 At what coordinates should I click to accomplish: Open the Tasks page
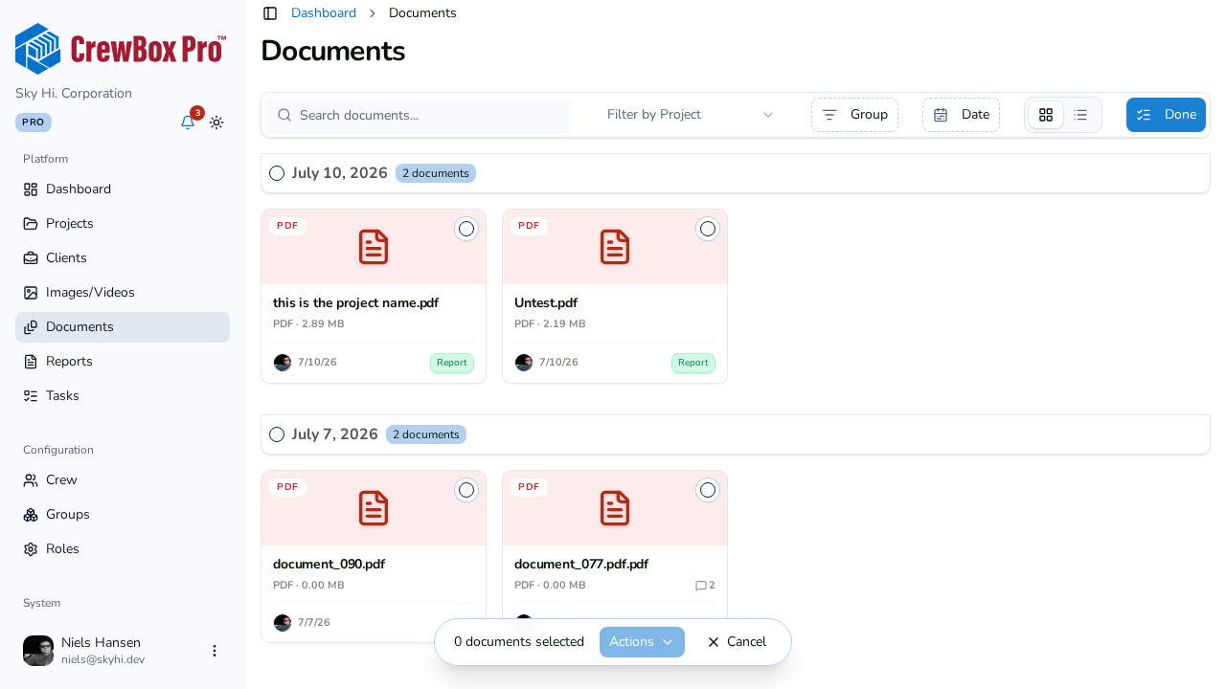[123, 396]
